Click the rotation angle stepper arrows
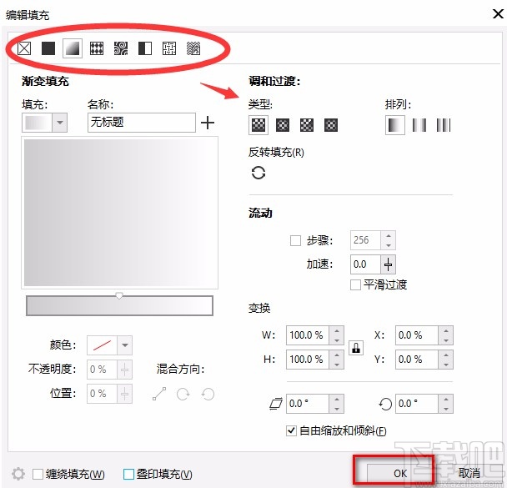507x488 pixels. tap(446, 404)
